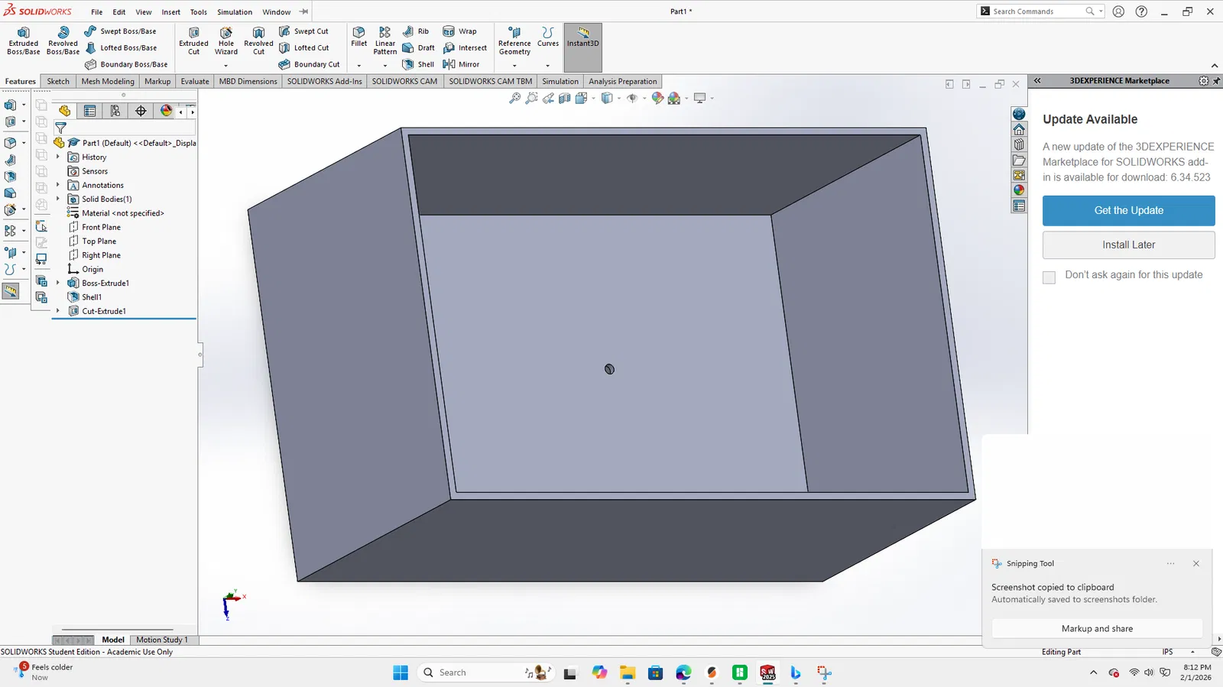Select the Swept Cut tool
Viewport: 1223px width, 687px height.
pyautogui.click(x=303, y=31)
